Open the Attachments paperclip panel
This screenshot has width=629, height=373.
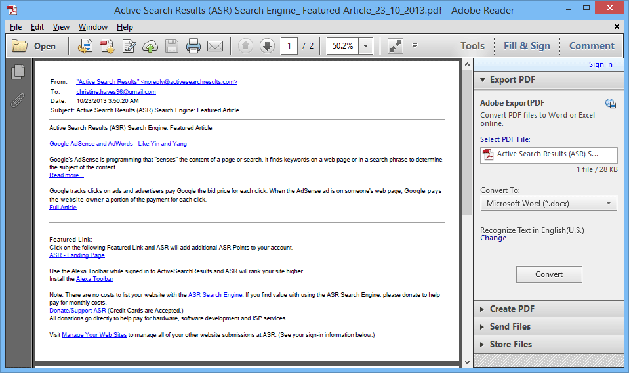coord(18,100)
